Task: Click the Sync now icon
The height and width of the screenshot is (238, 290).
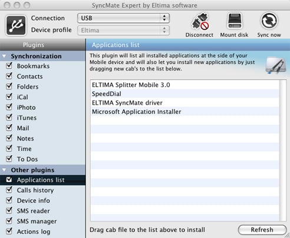Action: point(269,21)
